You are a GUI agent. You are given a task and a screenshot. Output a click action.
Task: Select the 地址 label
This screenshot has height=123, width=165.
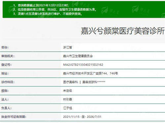5,73
